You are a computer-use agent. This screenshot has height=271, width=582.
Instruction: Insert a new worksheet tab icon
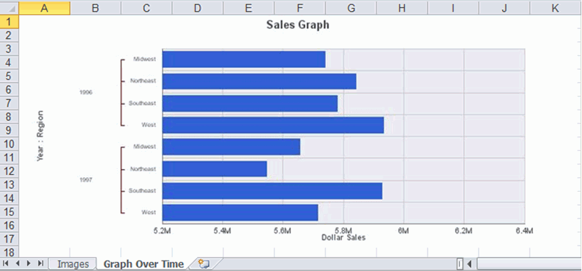click(204, 264)
